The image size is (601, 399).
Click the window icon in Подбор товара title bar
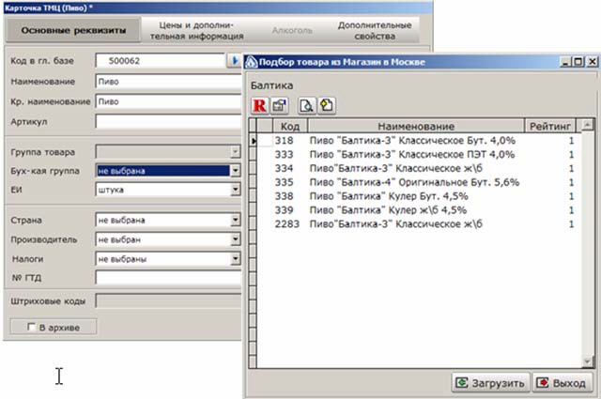click(251, 62)
